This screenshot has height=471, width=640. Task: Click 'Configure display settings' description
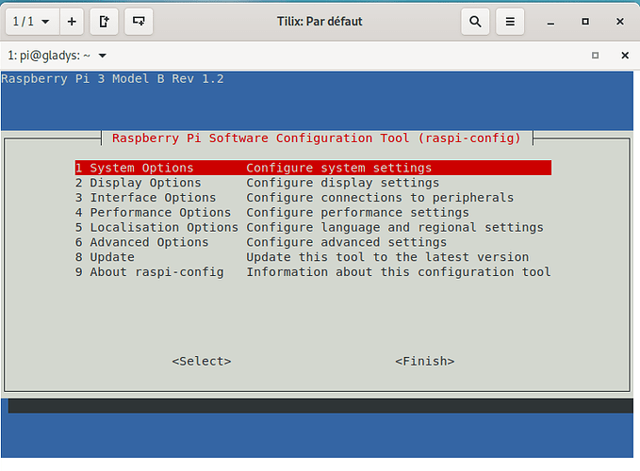click(343, 183)
